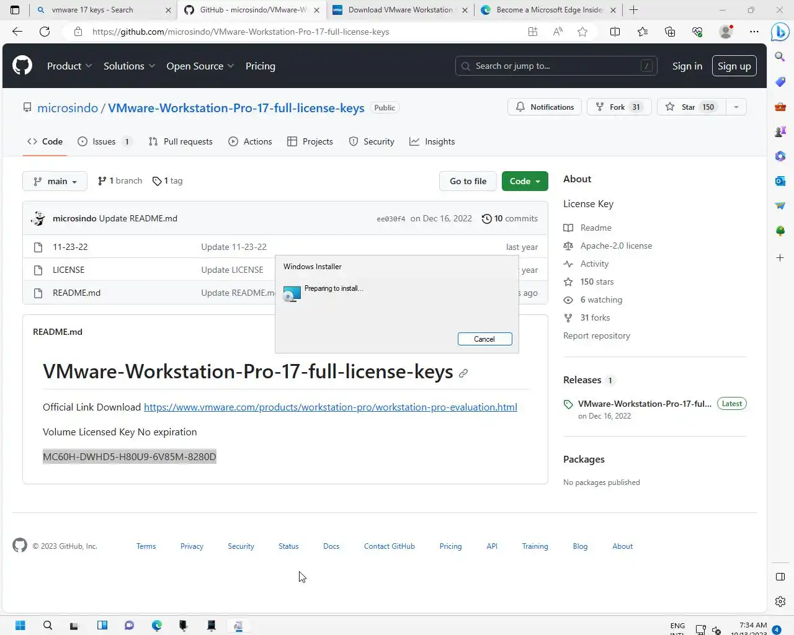Open the main branch selector
The width and height of the screenshot is (794, 635).
pos(55,181)
